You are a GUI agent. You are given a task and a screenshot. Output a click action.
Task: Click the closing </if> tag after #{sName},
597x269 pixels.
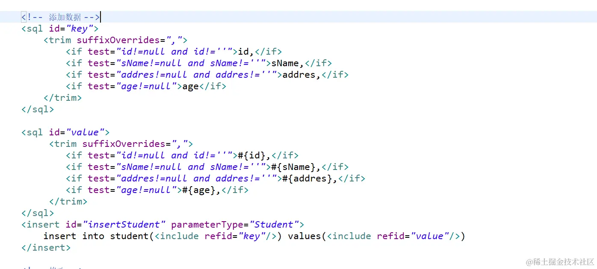(335, 167)
